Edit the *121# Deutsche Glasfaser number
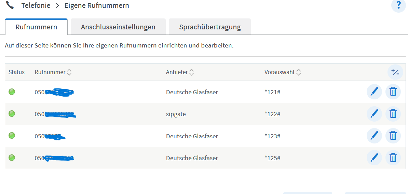The height and width of the screenshot is (194, 408). [374, 92]
